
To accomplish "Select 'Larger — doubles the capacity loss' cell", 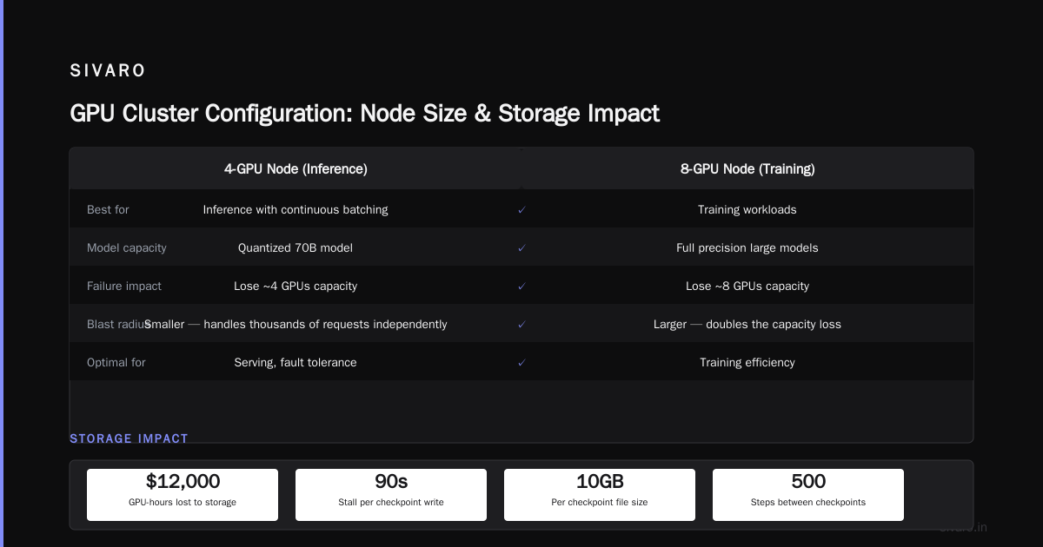I will [x=747, y=325].
